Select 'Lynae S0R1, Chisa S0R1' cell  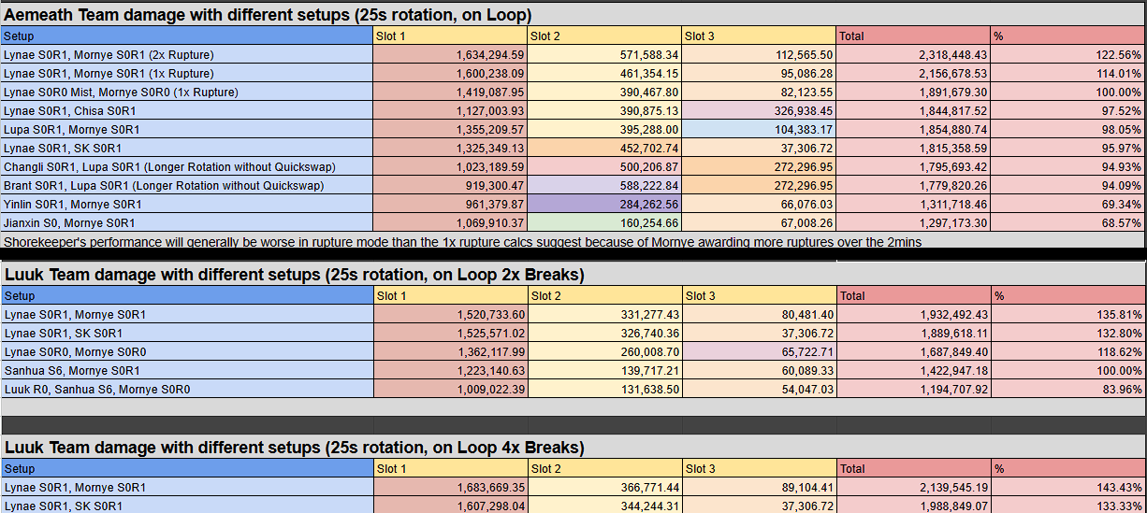187,111
